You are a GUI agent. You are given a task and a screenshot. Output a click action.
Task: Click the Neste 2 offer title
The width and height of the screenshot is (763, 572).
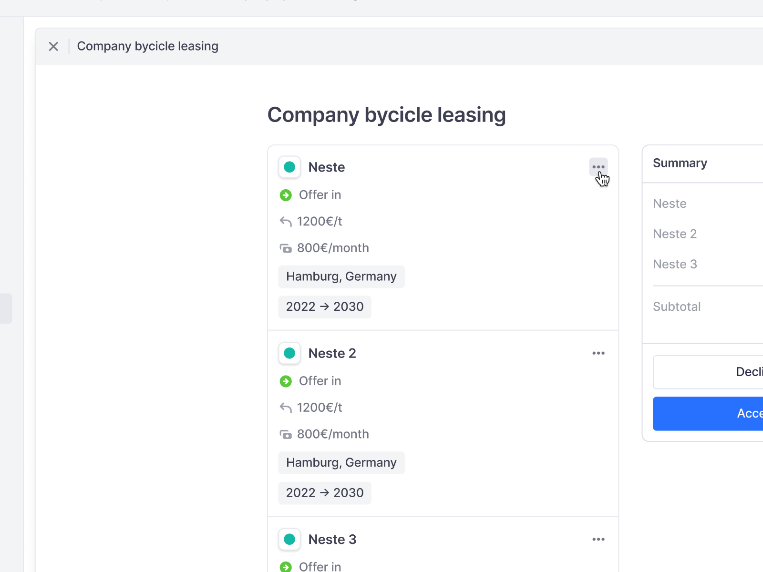pyautogui.click(x=332, y=353)
